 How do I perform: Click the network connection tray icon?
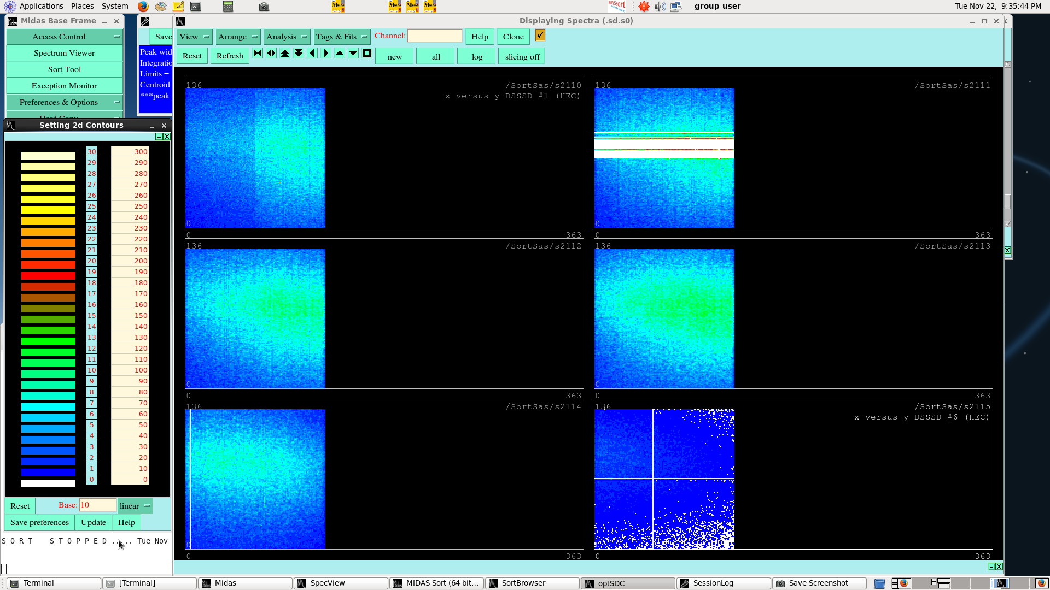(676, 7)
